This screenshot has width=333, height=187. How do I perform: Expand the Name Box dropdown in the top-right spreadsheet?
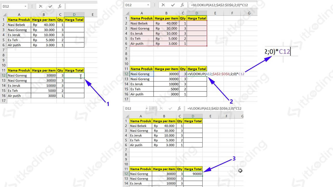(148, 5)
